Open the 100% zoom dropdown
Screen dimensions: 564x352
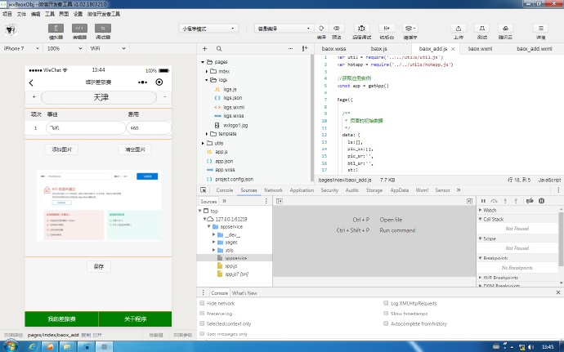(x=65, y=48)
